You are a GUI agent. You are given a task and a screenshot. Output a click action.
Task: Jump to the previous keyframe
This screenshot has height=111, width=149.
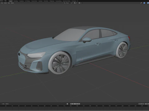point(73,104)
